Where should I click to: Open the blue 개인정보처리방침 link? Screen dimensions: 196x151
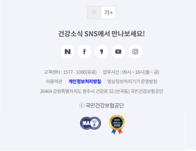(x=85, y=82)
